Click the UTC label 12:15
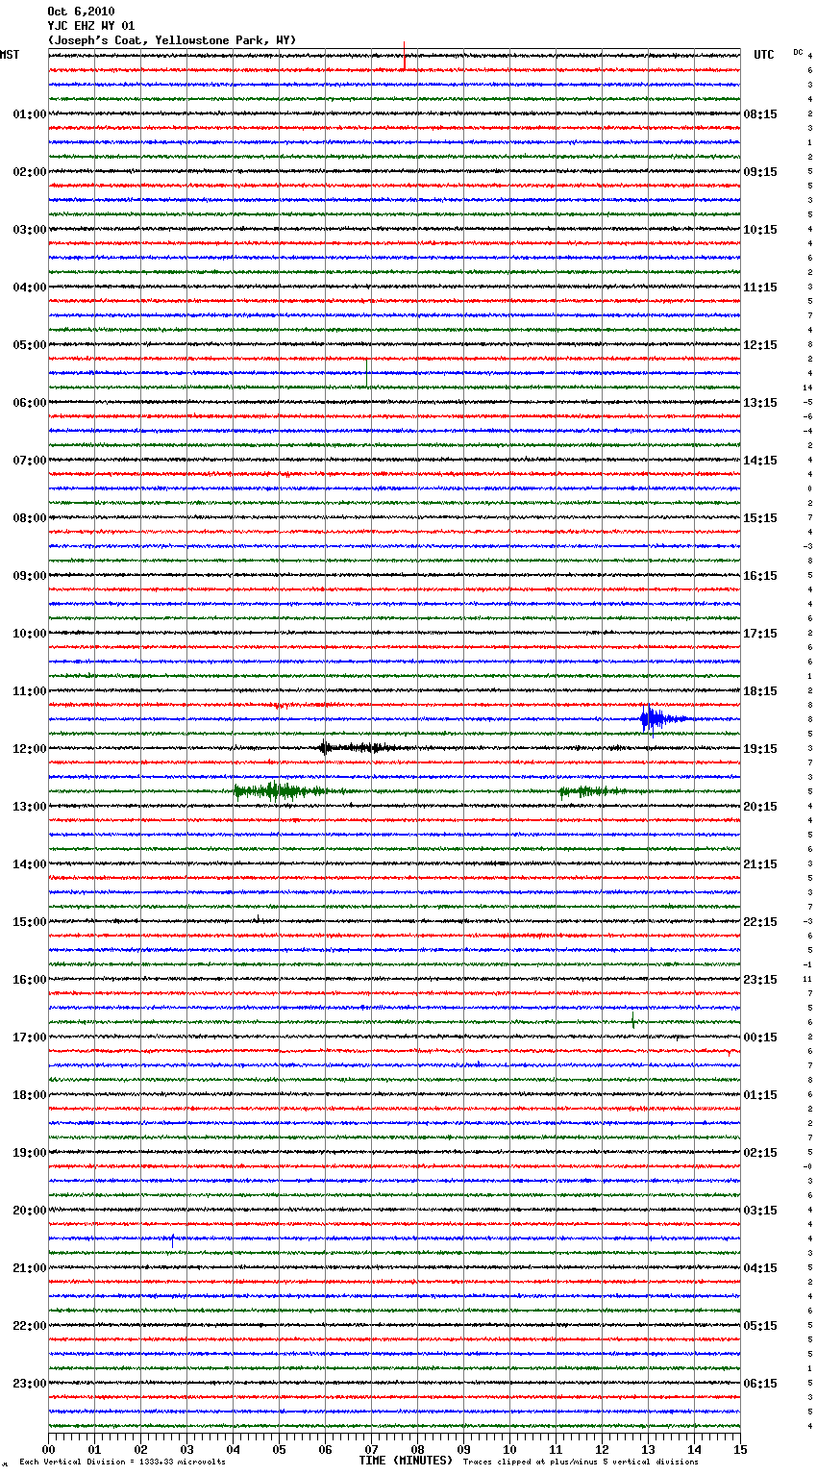This screenshot has width=817, height=1475. pos(760,345)
